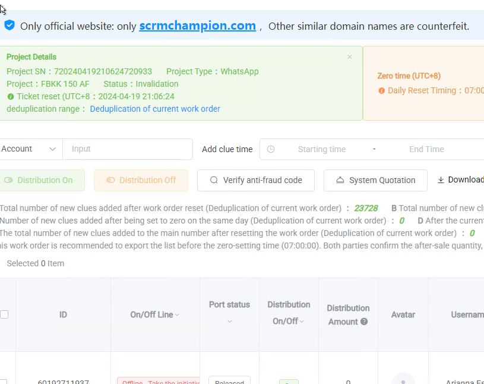
Task: Open the scrmchampion.com official website link
Action: click(x=197, y=26)
